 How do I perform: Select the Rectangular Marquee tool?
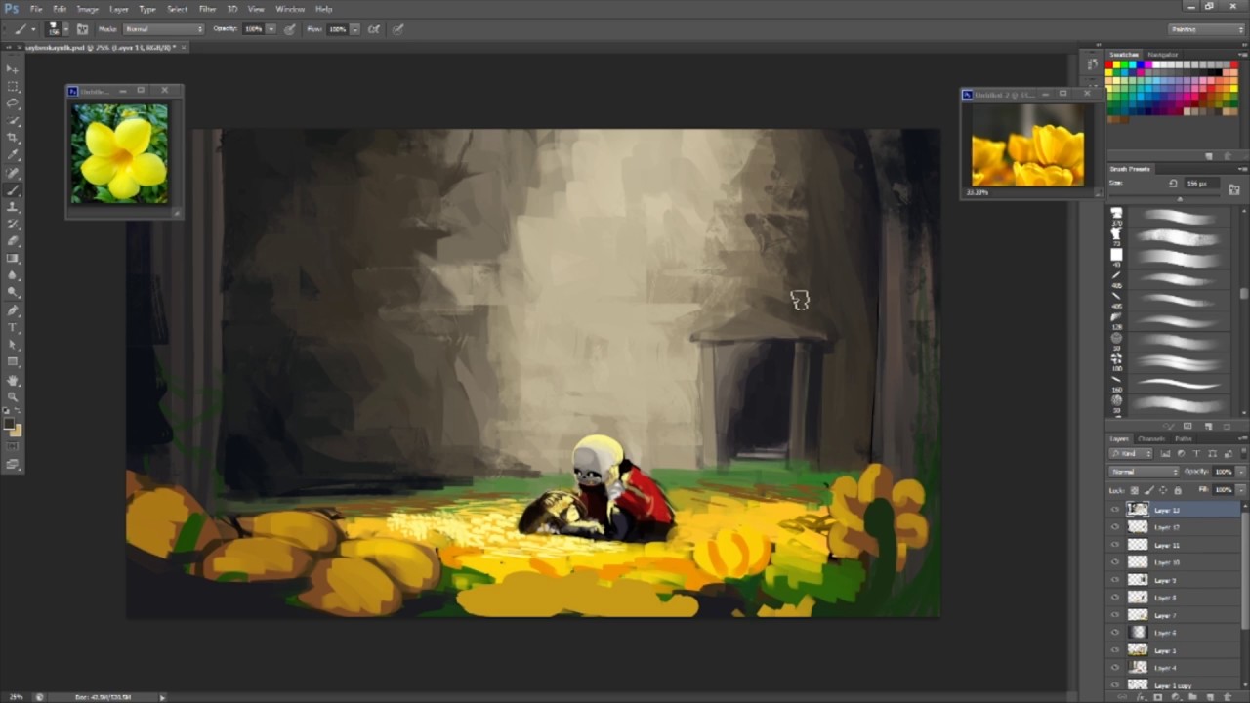click(x=13, y=86)
